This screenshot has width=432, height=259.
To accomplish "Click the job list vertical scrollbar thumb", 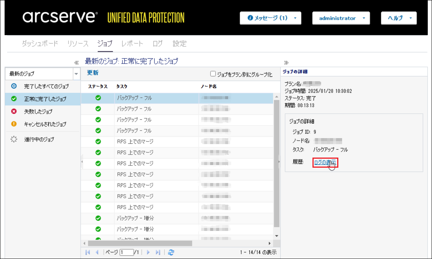I will point(277,164).
